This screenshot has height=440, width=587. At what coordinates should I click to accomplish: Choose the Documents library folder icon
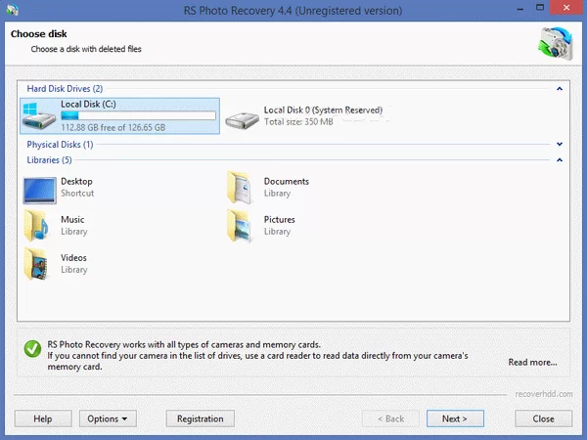(240, 188)
